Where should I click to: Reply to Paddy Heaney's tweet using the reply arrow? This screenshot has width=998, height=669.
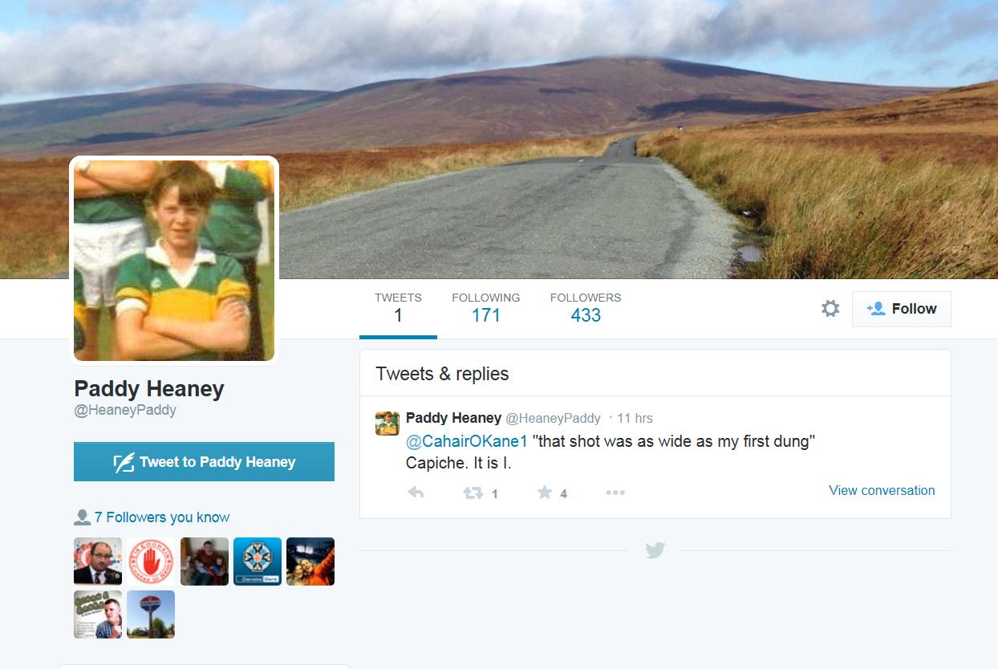click(416, 493)
